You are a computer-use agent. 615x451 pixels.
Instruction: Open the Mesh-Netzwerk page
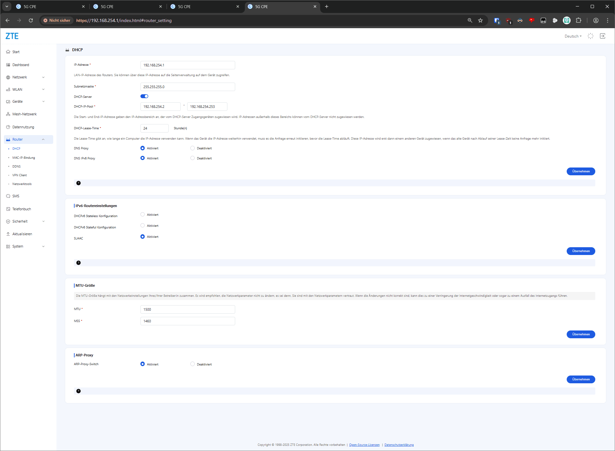tap(24, 114)
